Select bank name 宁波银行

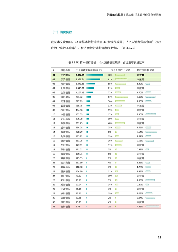tap(65, 79)
